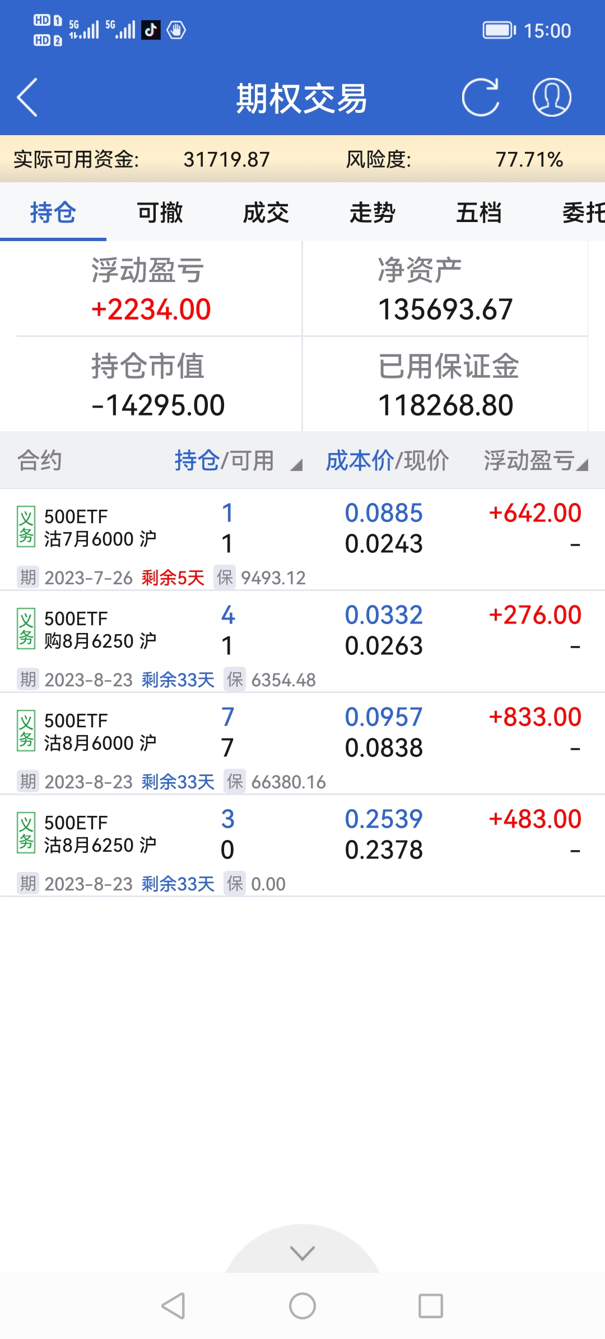
Task: Select the 委托 tab
Action: pos(583,213)
